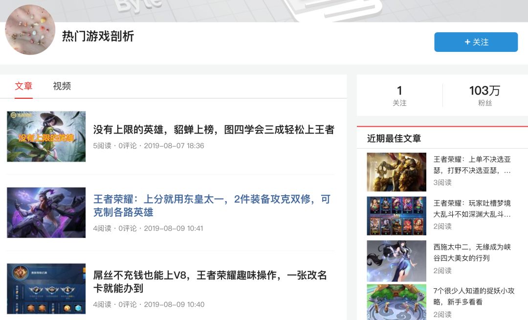Follow the account with +关注 button

476,42
